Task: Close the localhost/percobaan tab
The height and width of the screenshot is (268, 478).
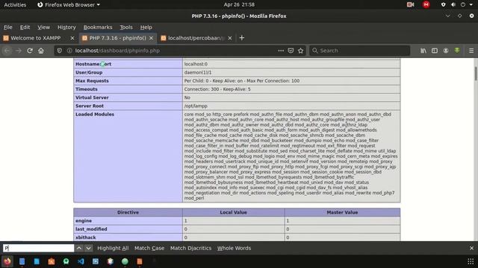Action: point(230,38)
